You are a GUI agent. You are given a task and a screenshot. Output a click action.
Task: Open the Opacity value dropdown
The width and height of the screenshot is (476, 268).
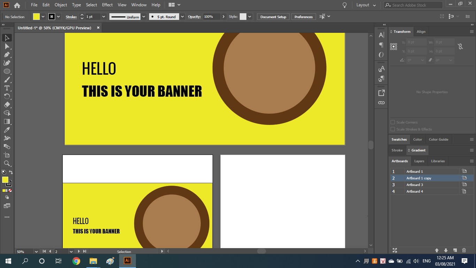(x=223, y=17)
